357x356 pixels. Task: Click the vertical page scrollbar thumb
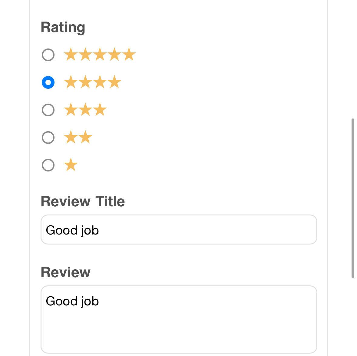pyautogui.click(x=353, y=198)
